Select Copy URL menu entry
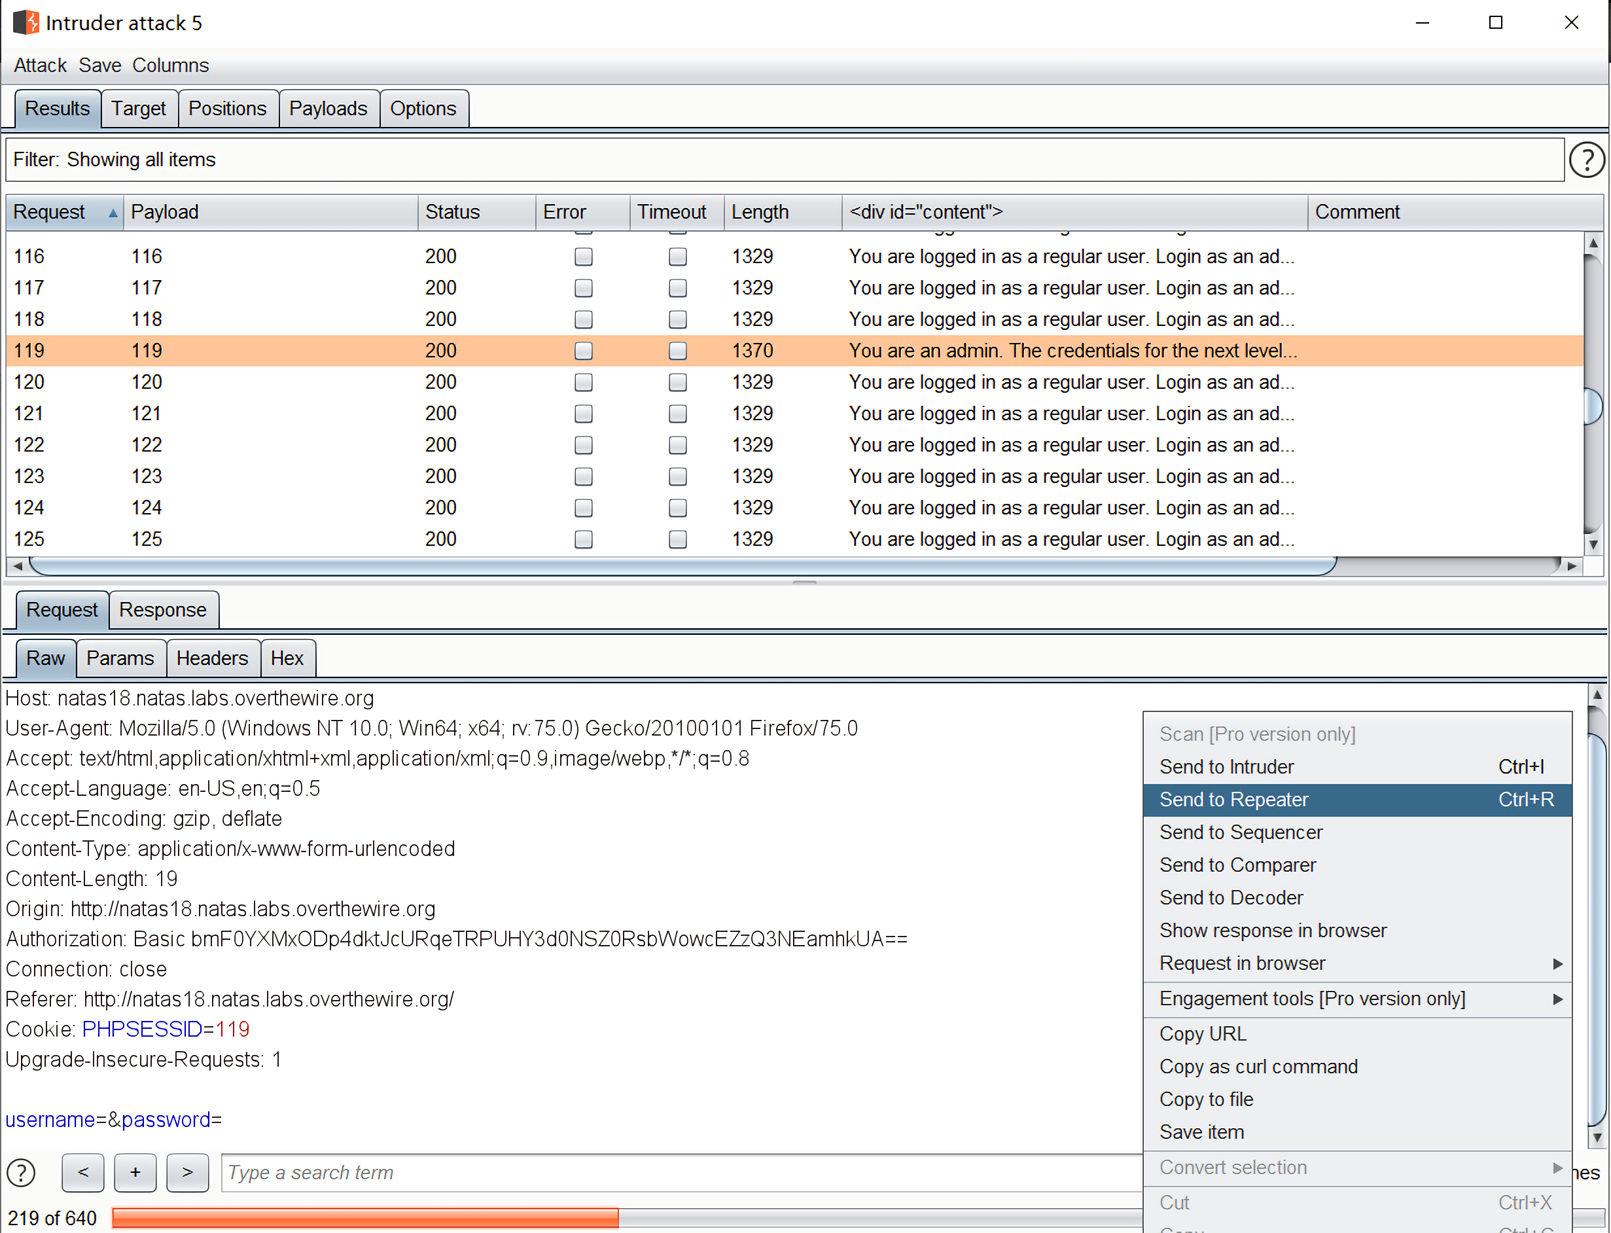This screenshot has width=1611, height=1233. tap(1357, 1034)
